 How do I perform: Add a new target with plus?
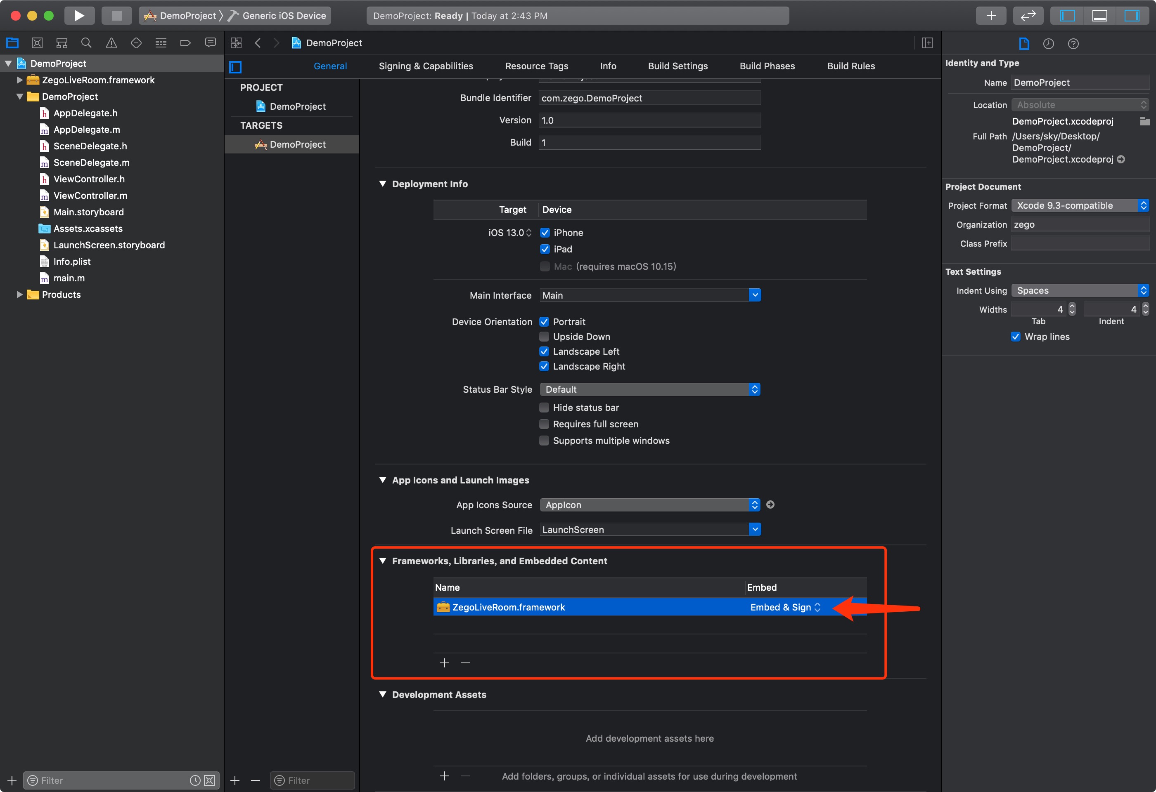[235, 780]
